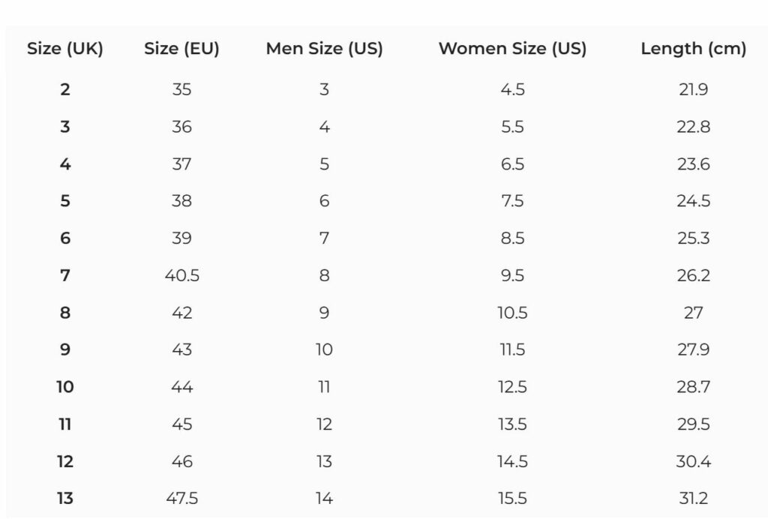The image size is (768, 519).
Task: Select UK size 10 row label
Action: tap(65, 387)
